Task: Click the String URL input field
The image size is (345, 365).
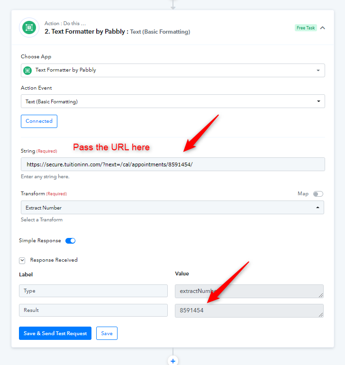Action: point(172,164)
